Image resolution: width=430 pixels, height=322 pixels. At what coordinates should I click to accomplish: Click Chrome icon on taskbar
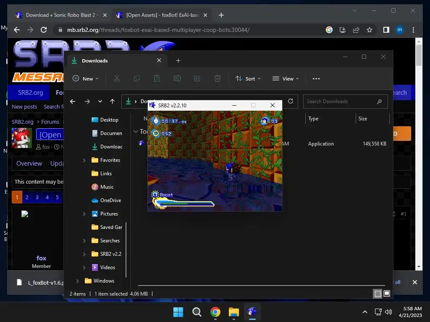coord(215,312)
